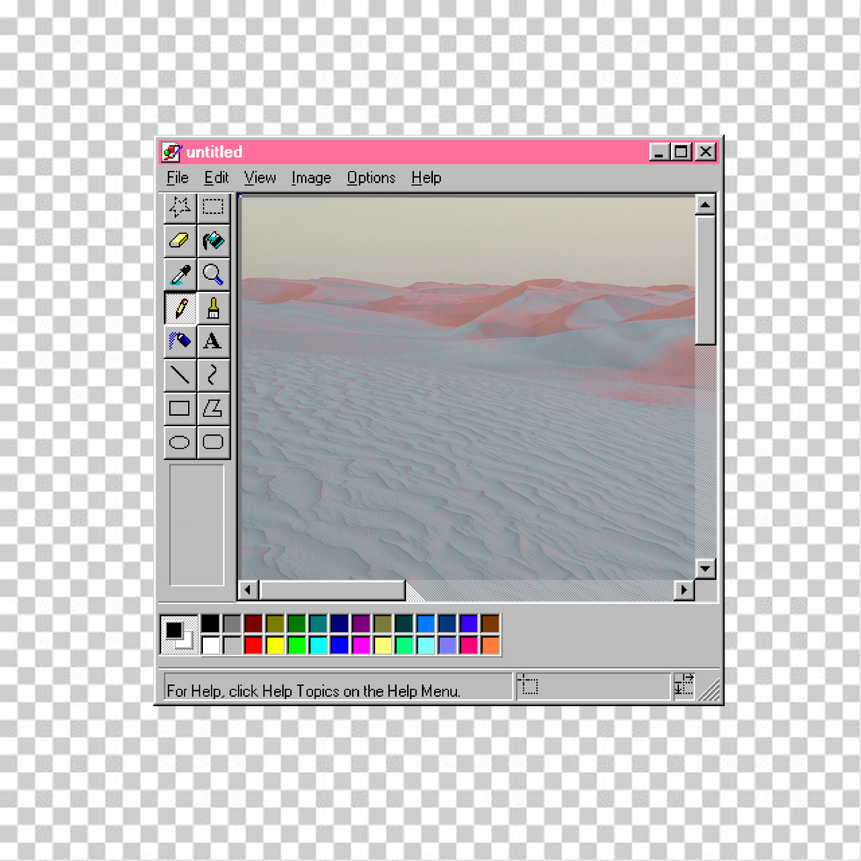
Task: Choose the Text tool
Action: click(x=213, y=341)
